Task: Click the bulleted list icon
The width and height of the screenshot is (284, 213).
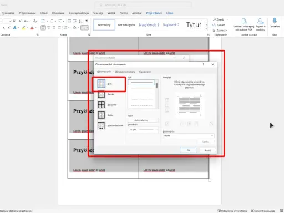Action: coord(43,21)
